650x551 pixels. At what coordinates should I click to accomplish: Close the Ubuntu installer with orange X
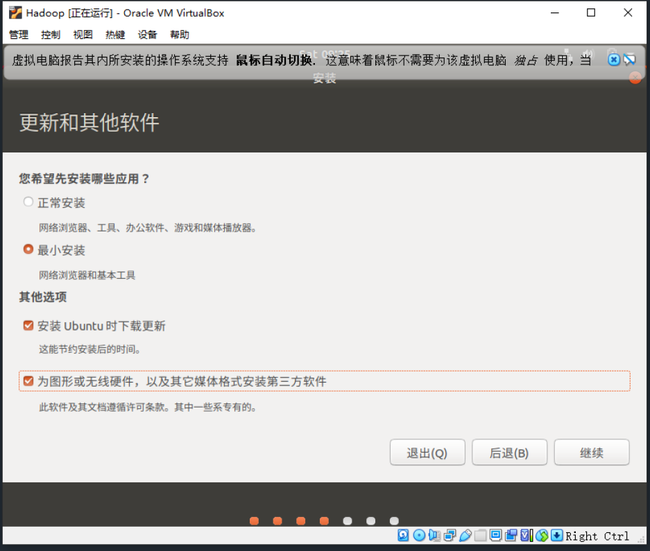point(635,78)
